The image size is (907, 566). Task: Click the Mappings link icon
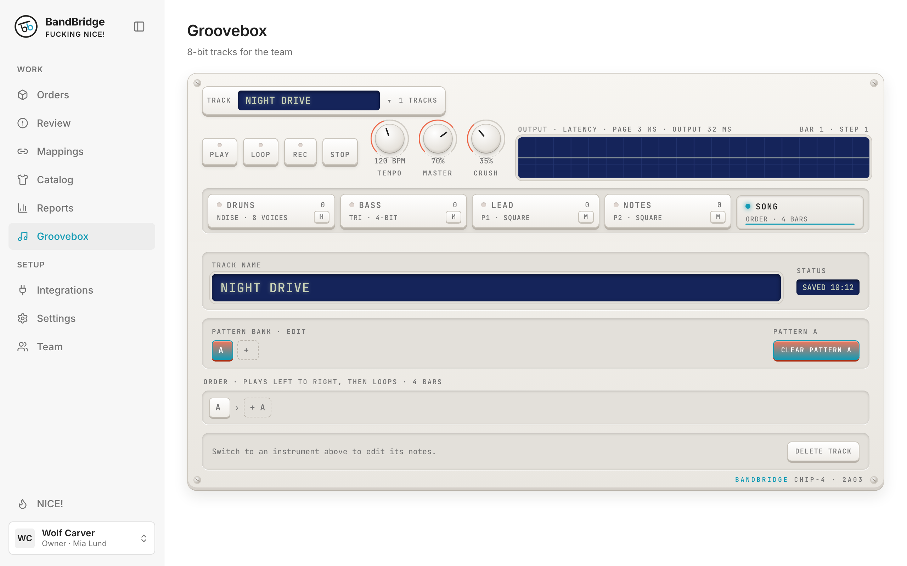(23, 151)
